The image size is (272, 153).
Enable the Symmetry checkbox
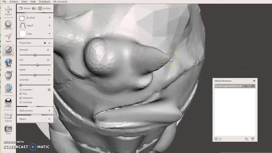pos(20,90)
